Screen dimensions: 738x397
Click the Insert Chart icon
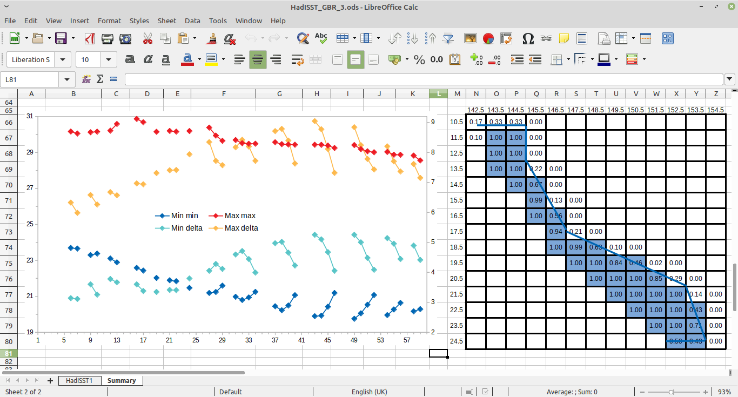pyautogui.click(x=488, y=38)
